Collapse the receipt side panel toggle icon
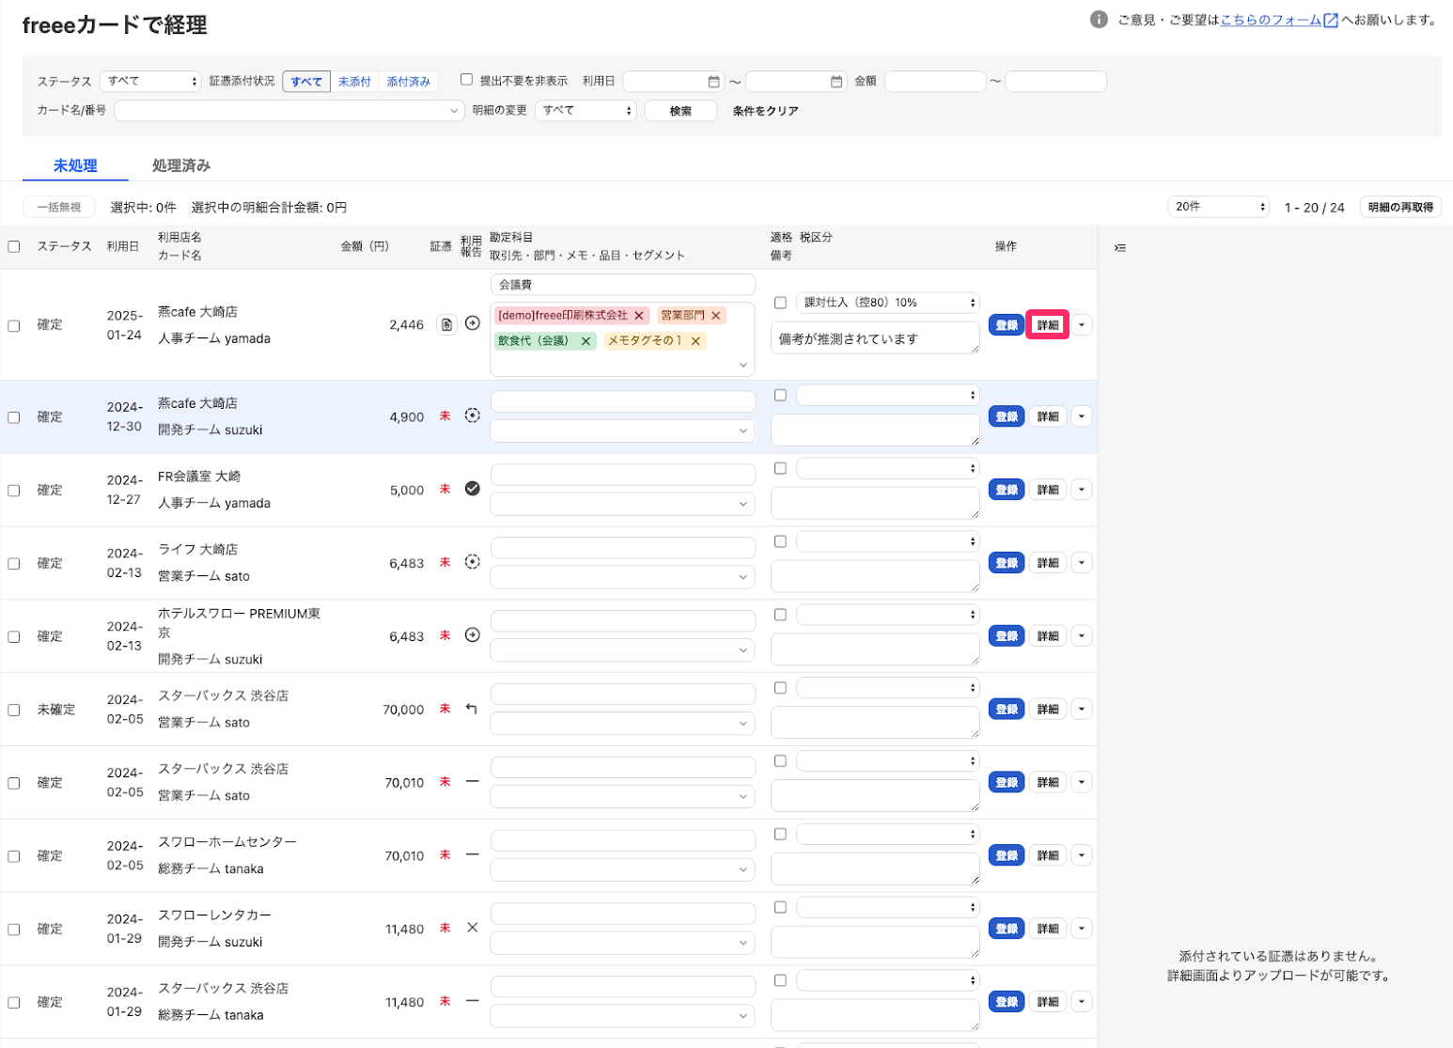Viewport: 1453px width, 1048px height. [1119, 248]
